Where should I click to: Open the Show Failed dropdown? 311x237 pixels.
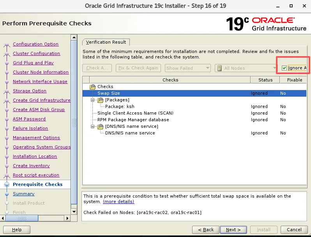point(187,68)
